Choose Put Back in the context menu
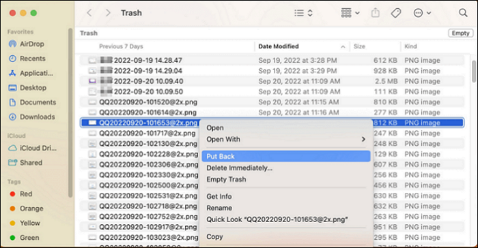Viewport: 478px width, 248px height. (x=286, y=157)
